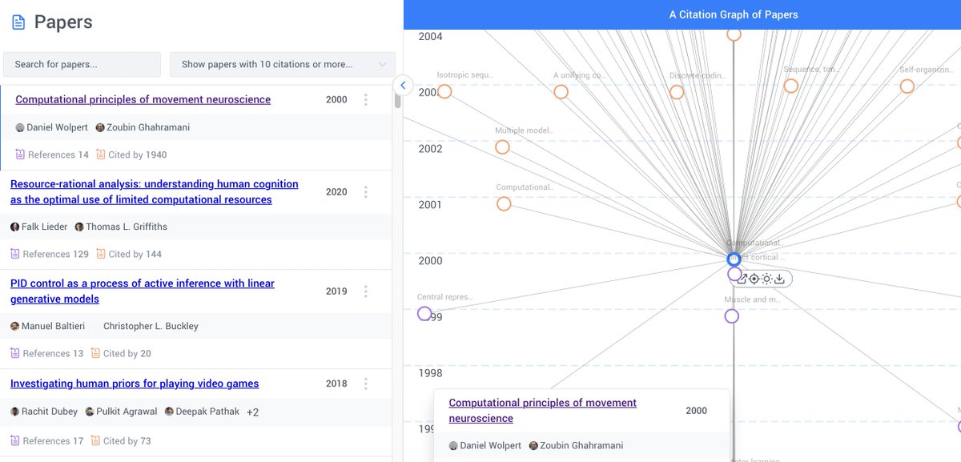This screenshot has width=961, height=462.
Task: Select the 'Discrete codin...' orange node
Action: point(677,92)
